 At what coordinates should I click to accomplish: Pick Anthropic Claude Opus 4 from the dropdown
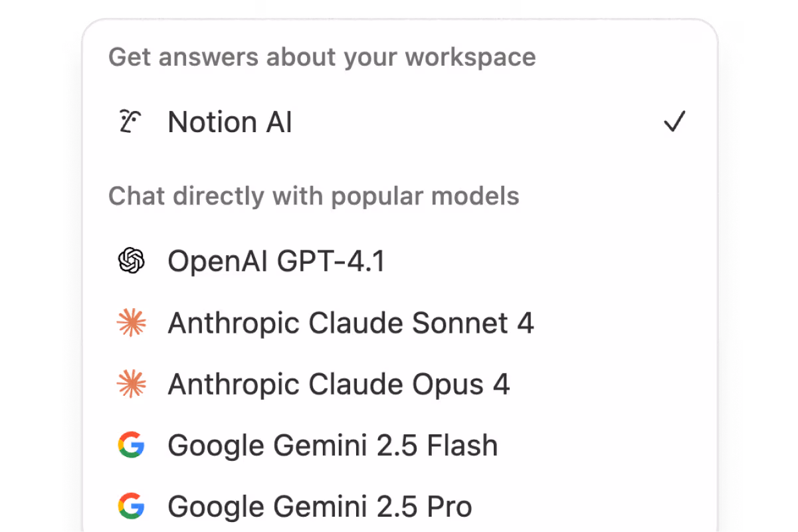coord(338,383)
